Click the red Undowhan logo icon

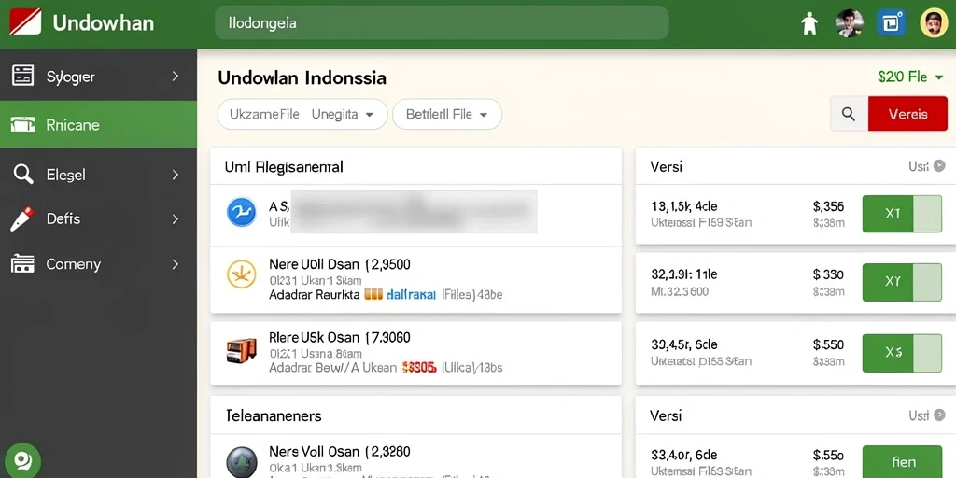tap(25, 22)
